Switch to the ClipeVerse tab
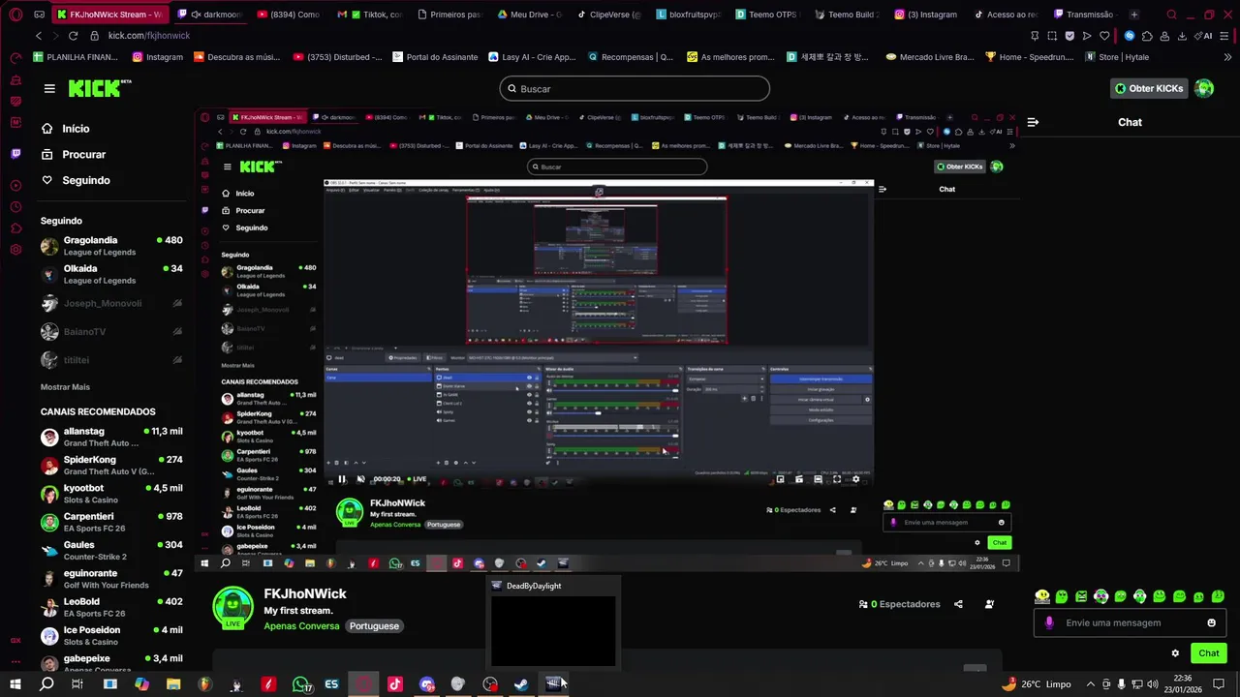Image resolution: width=1240 pixels, height=697 pixels. pyautogui.click(x=607, y=15)
